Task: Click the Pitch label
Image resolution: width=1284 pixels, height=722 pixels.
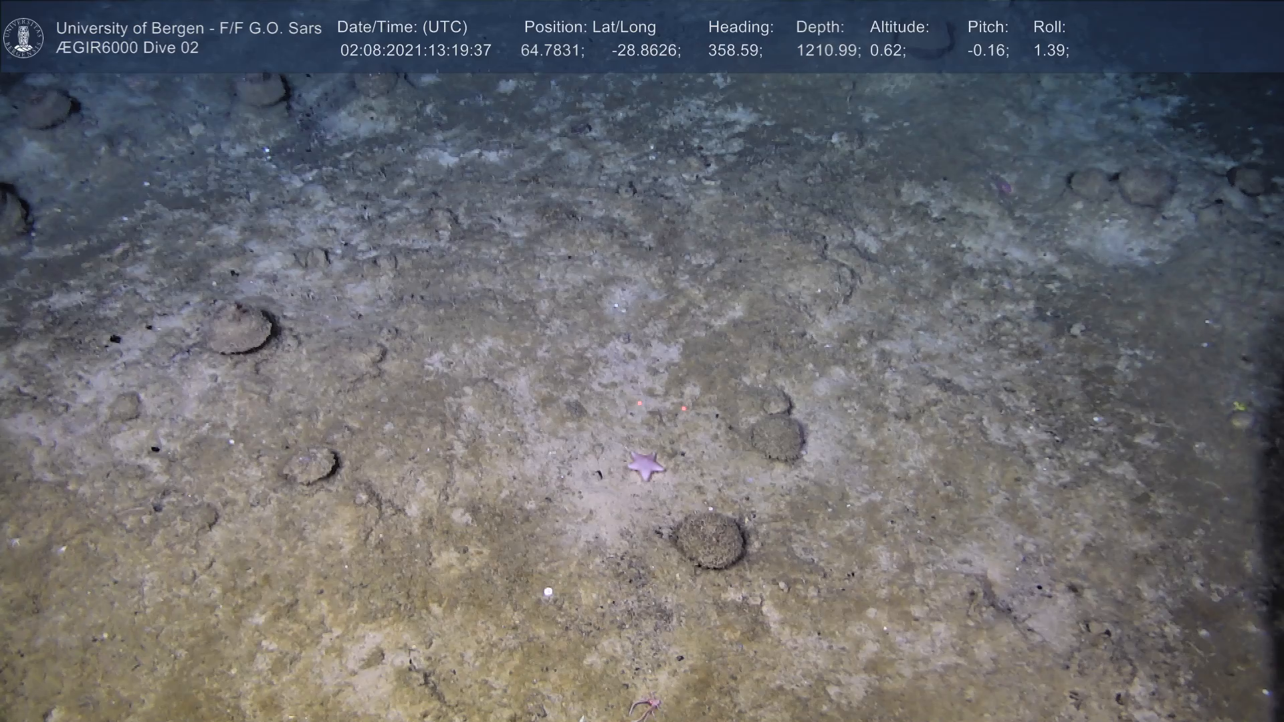Action: (988, 27)
